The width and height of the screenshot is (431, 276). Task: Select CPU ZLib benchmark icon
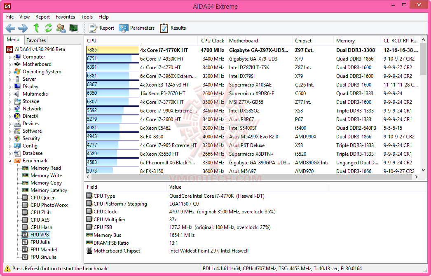[25, 213]
